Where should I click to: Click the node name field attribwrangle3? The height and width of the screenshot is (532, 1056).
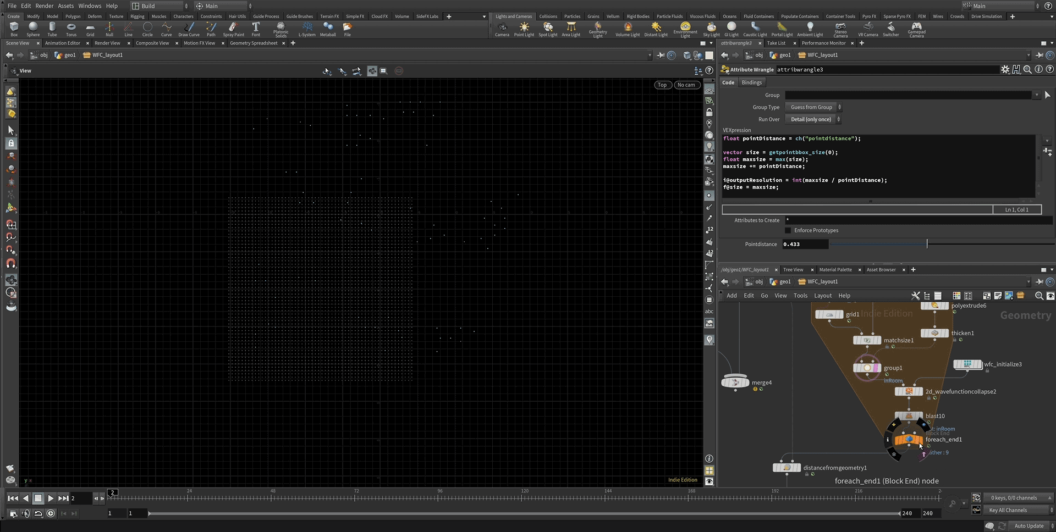(887, 69)
